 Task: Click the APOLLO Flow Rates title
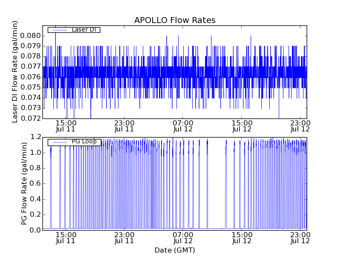(x=175, y=20)
